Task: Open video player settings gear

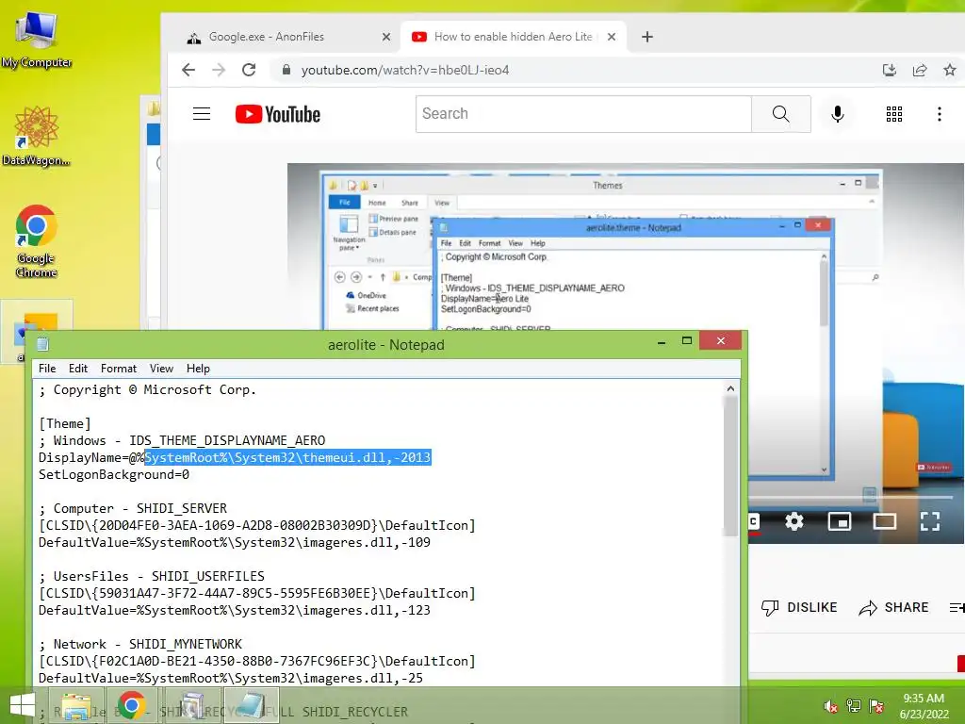Action: click(793, 521)
